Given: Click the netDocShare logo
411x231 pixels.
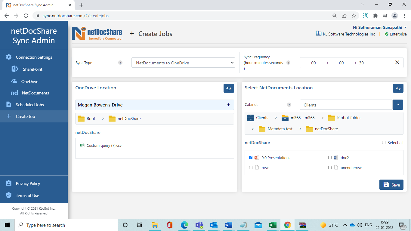Looking at the screenshot, I should (97, 33).
